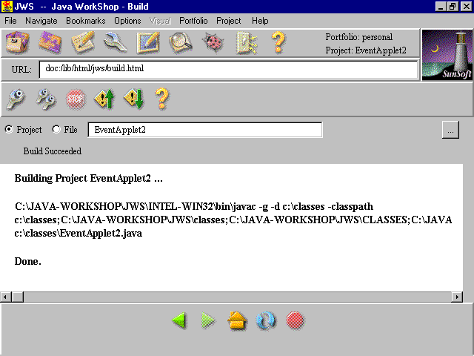The width and height of the screenshot is (474, 356).
Task: Click the SunSoft lighthouse logo
Action: [x=447, y=55]
